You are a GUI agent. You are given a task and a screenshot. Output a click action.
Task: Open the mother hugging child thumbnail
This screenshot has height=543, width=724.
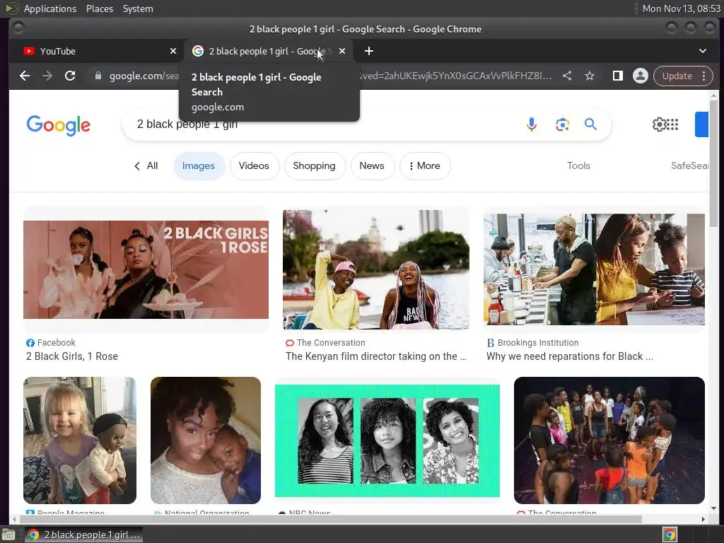pos(206,440)
